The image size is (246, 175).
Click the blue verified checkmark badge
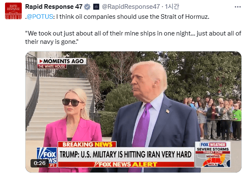[x=87, y=7]
